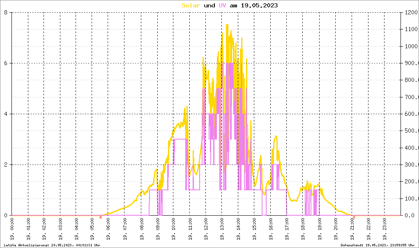
Task: Click the right axis value '1000'
Action: pos(411,46)
